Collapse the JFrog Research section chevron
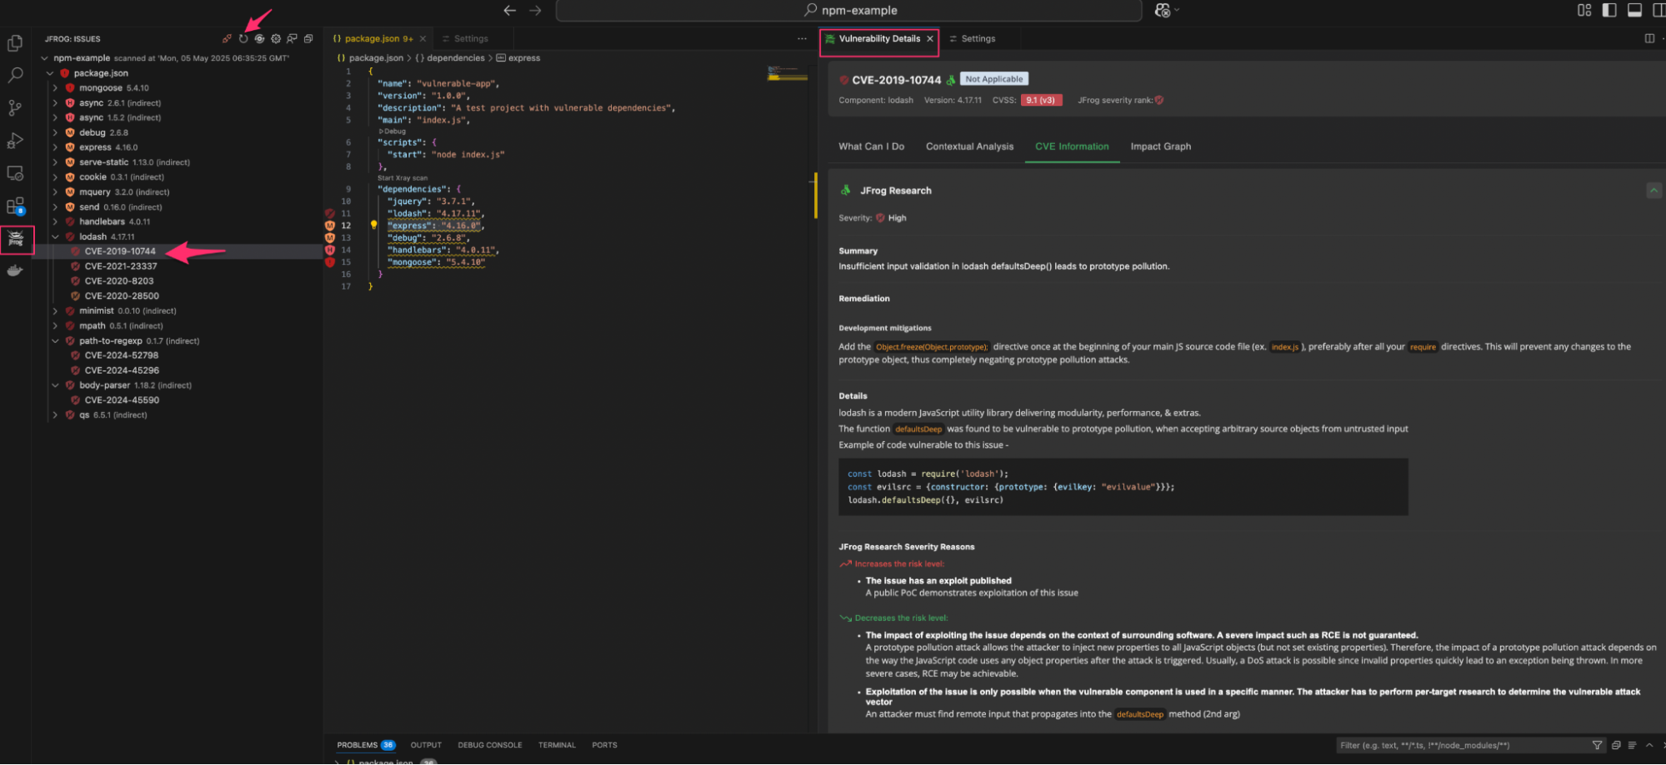The image size is (1666, 765). (1653, 191)
